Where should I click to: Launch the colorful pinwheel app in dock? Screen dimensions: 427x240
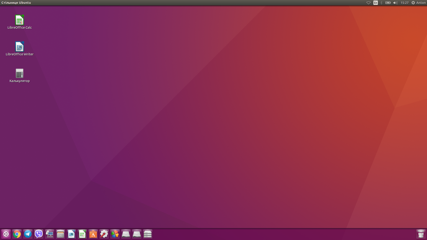point(115,234)
